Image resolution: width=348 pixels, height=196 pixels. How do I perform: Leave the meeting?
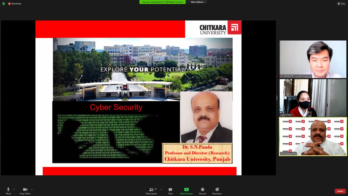point(340,191)
